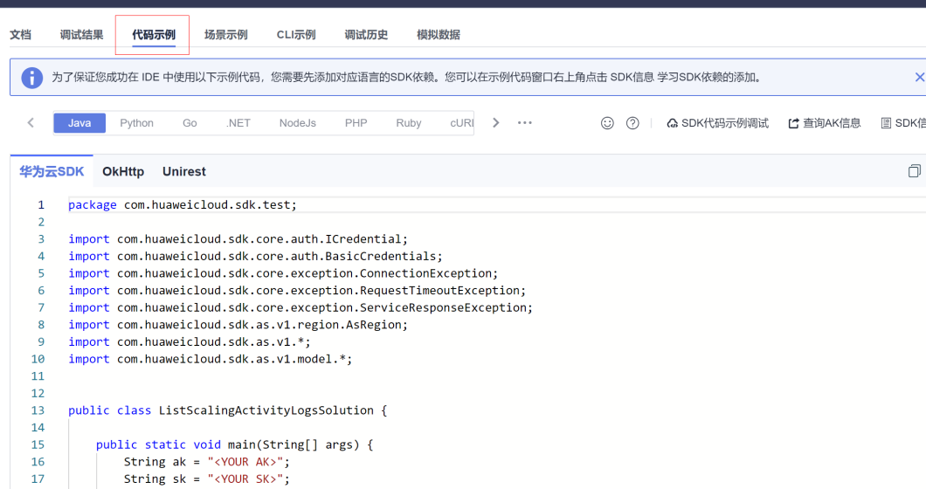Click line number 9 in gutter
Image resolution: width=926 pixels, height=489 pixels.
click(41, 342)
